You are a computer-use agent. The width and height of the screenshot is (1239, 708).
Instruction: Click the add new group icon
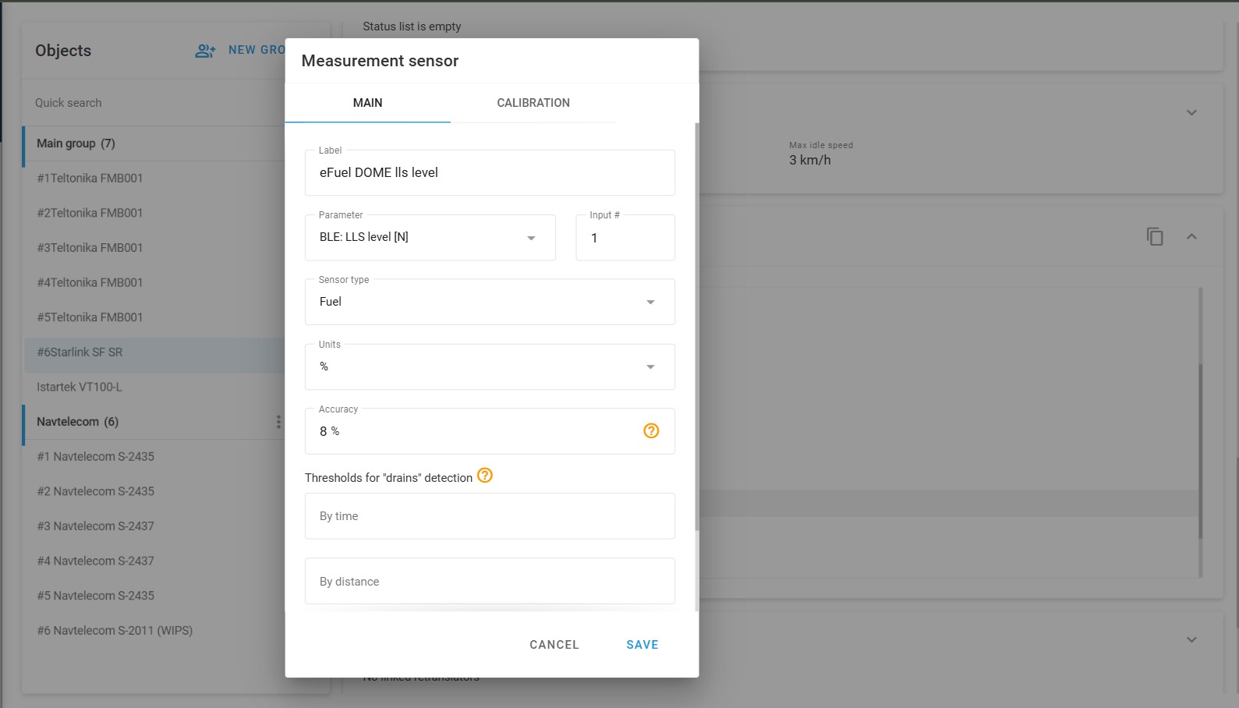205,51
